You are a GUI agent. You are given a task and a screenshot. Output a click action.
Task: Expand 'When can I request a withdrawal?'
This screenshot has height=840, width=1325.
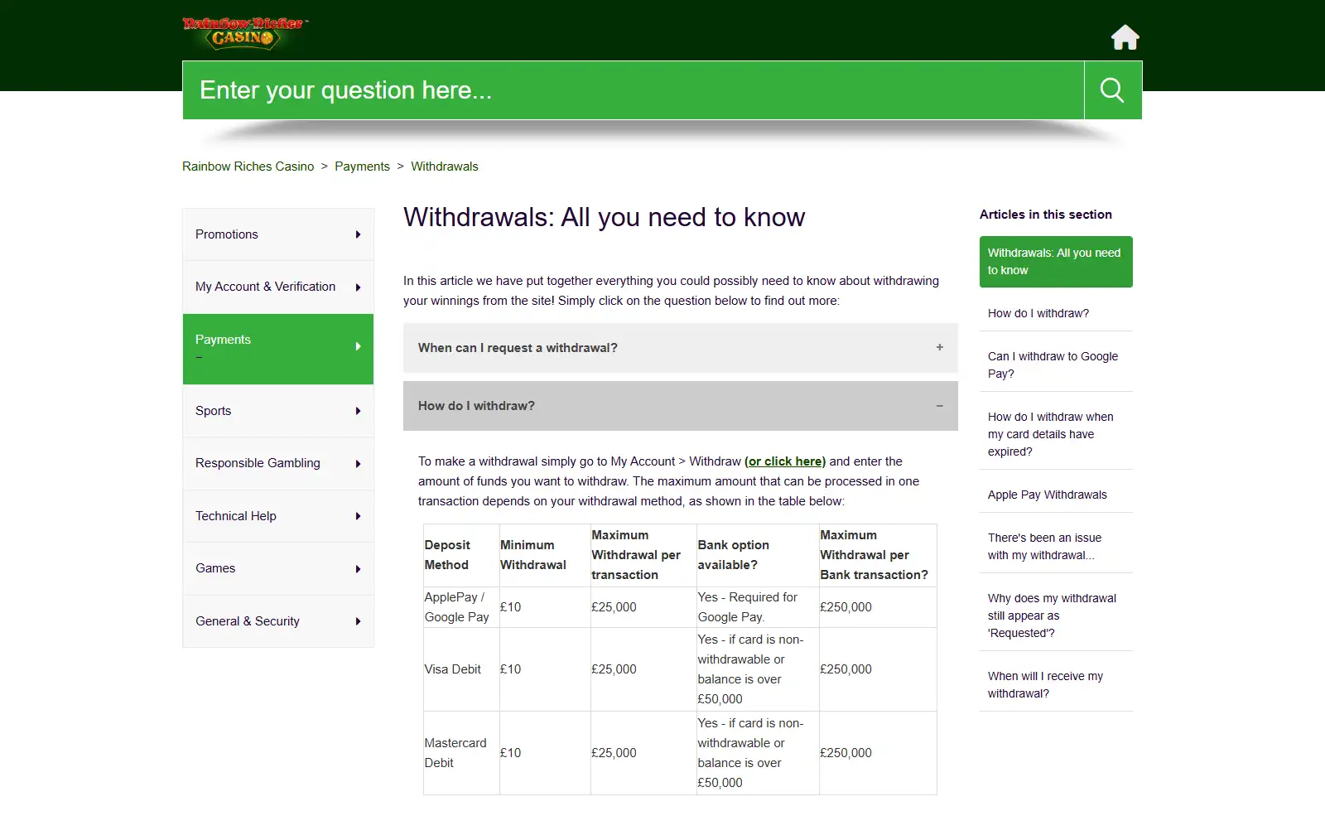[x=681, y=348]
